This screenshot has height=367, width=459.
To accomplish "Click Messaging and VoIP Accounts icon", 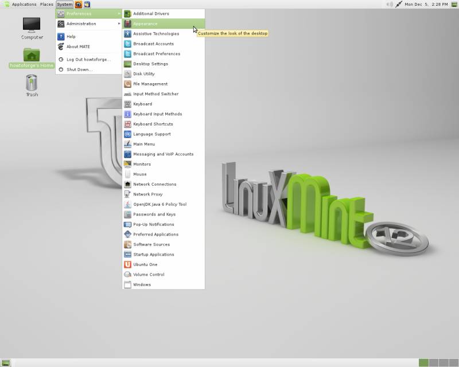I will coord(127,154).
